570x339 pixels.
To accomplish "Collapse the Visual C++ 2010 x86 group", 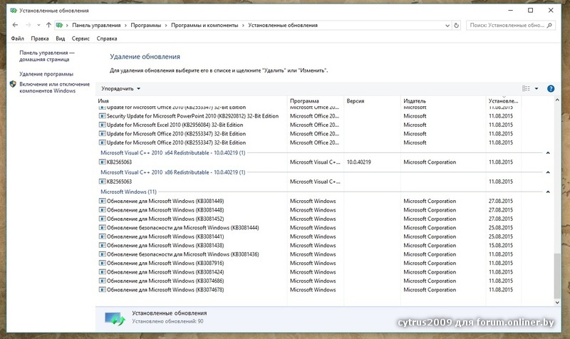I will coord(548,172).
